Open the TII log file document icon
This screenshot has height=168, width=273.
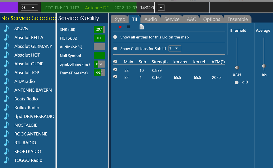[x=142, y=27]
